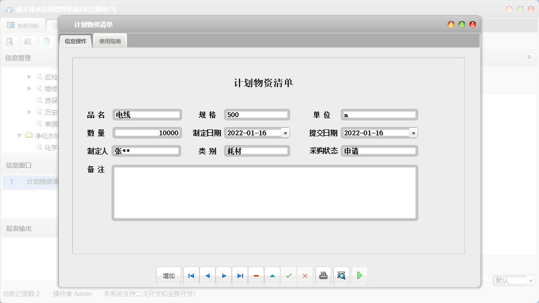Go to the next record
This screenshot has width=539, height=303.
click(224, 276)
